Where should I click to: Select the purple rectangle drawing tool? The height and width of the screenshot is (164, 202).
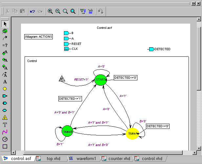click(5, 146)
